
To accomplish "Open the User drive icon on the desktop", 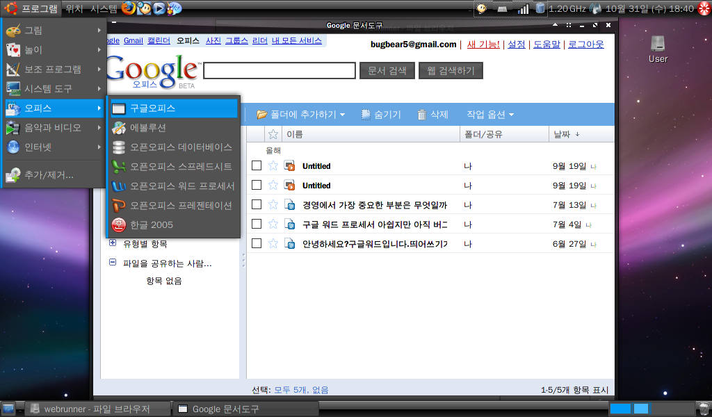I will (x=658, y=49).
